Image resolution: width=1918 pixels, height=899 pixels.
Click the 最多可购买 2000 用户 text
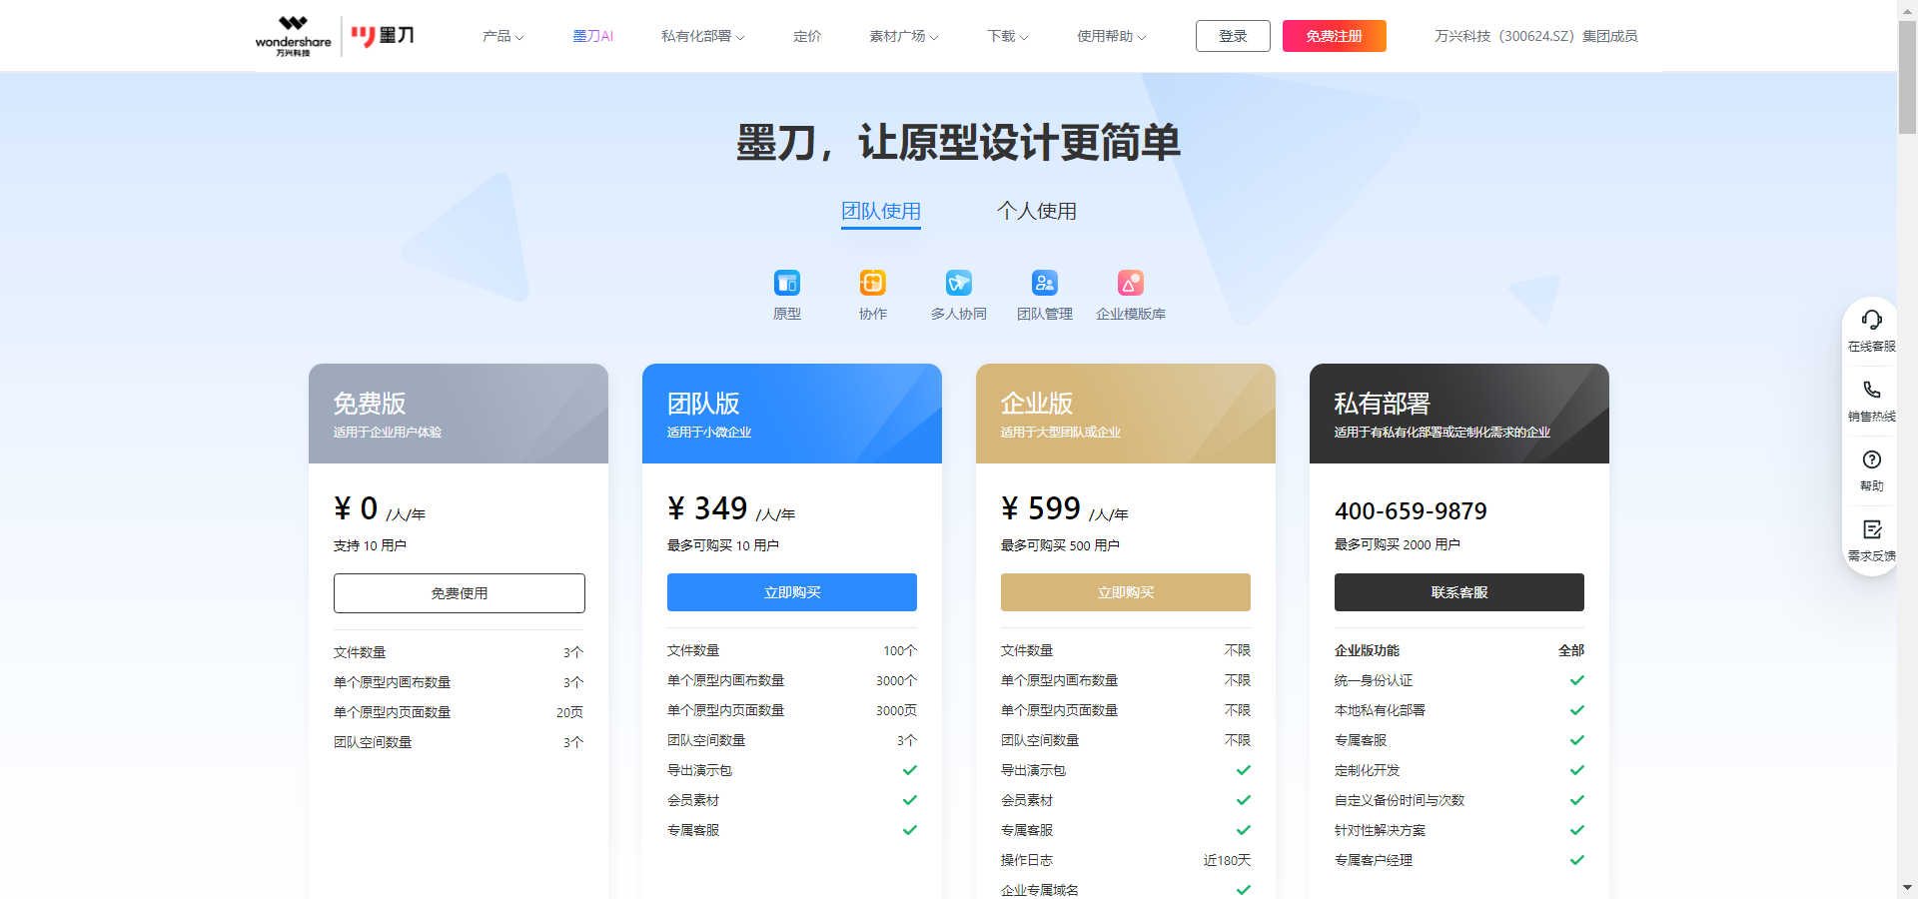1398,544
